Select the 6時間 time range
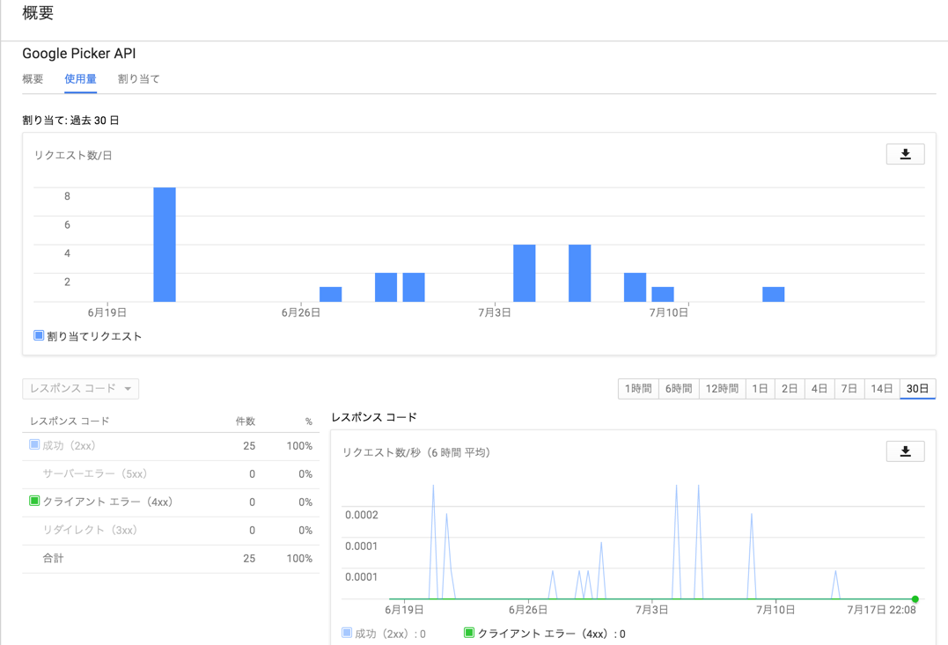 (678, 388)
